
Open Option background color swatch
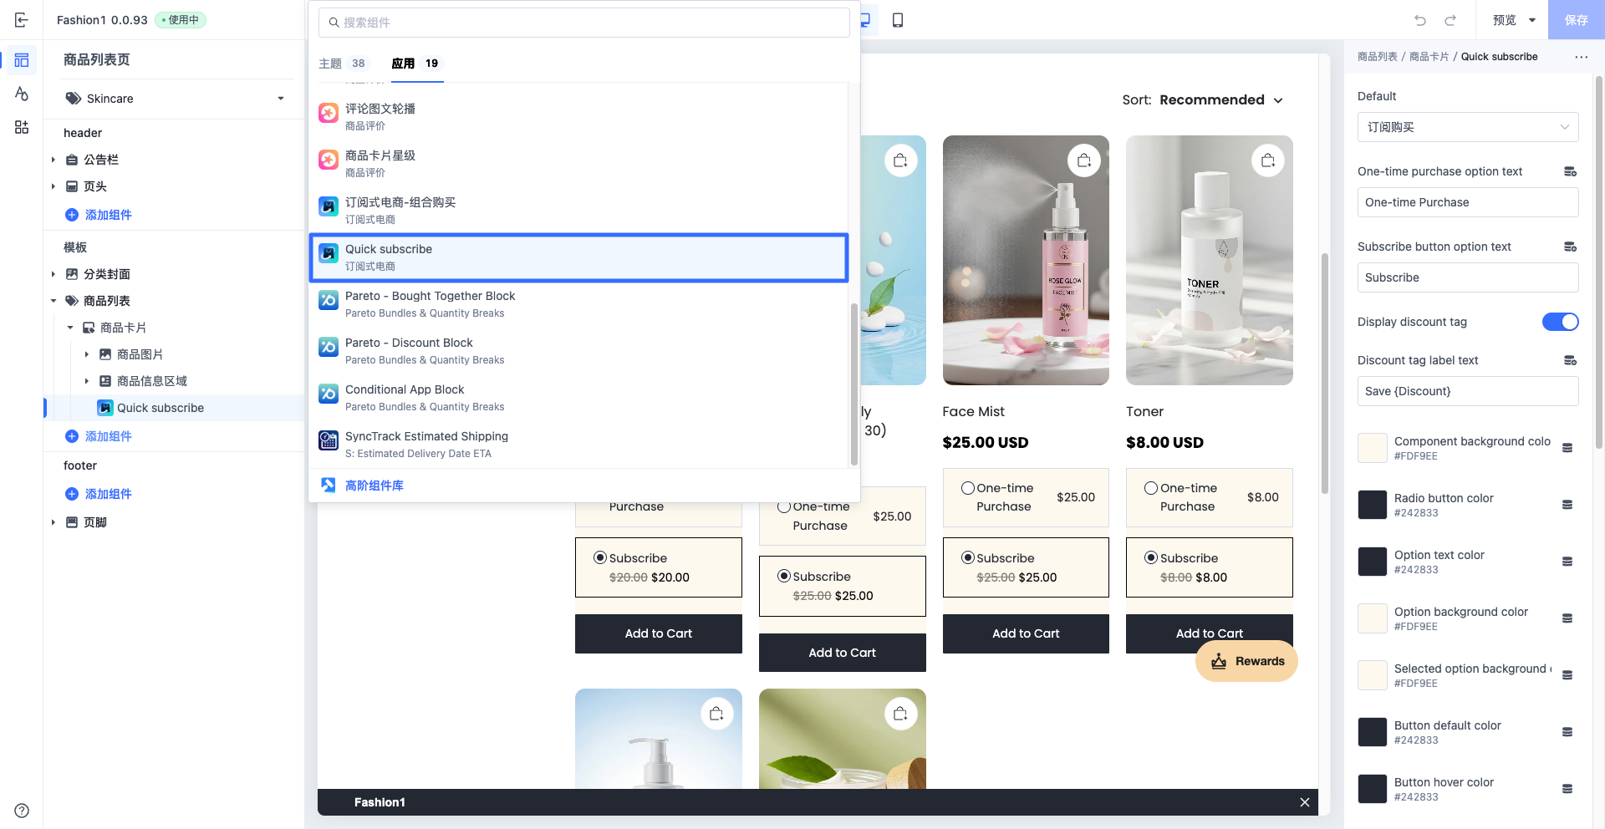point(1373,618)
